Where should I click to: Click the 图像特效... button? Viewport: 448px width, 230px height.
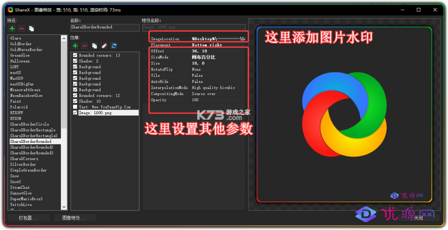coord(74,218)
